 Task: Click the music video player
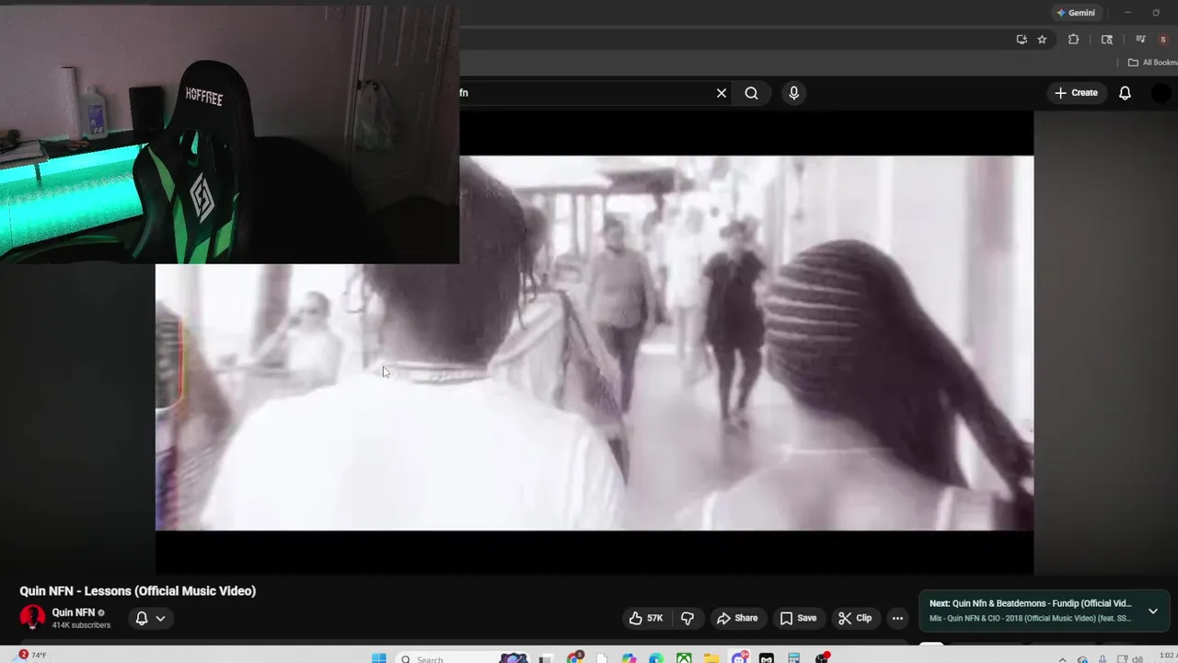595,343
